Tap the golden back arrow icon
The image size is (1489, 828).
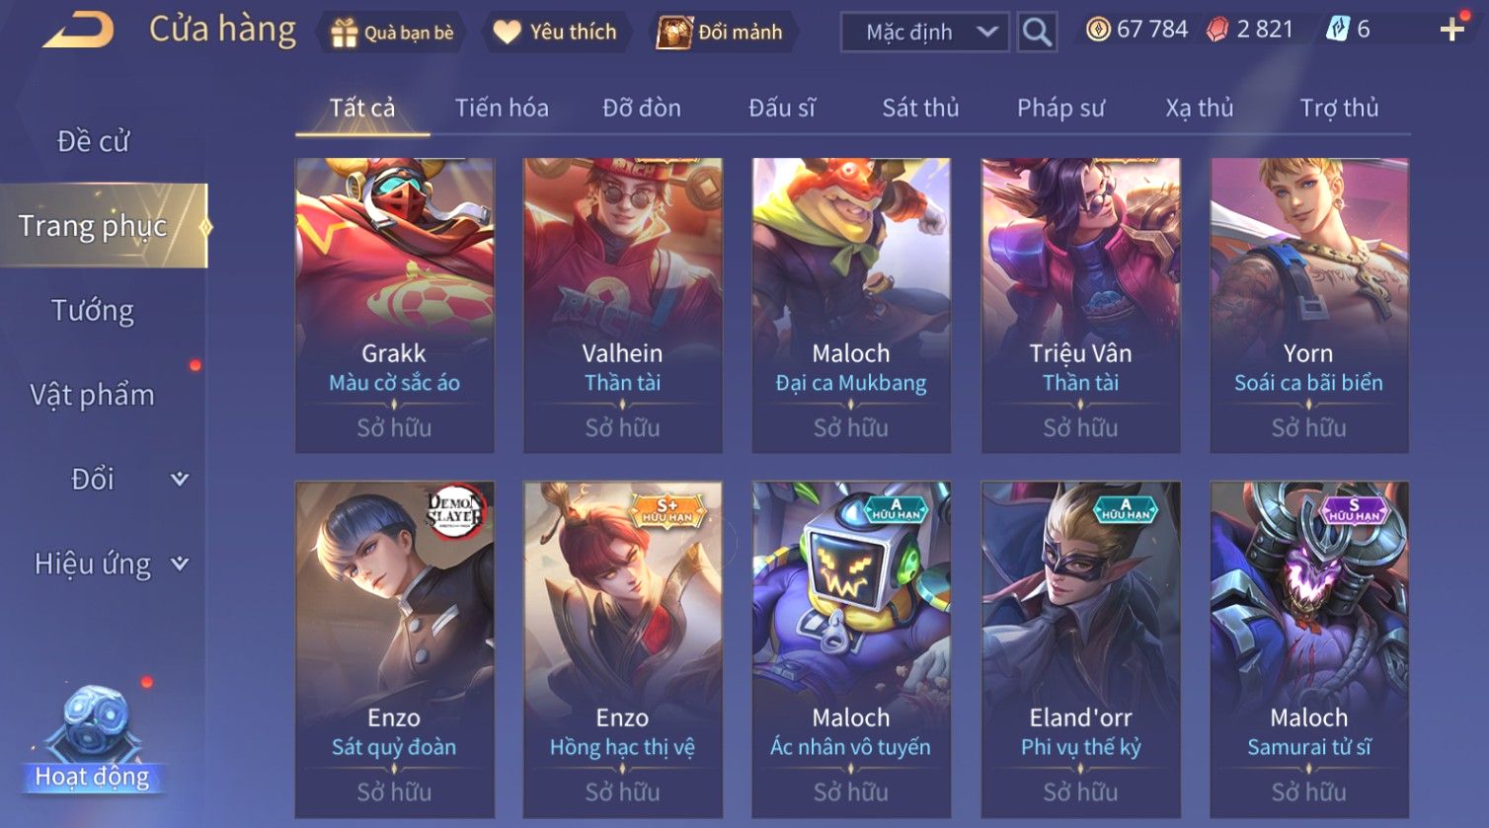point(79,31)
